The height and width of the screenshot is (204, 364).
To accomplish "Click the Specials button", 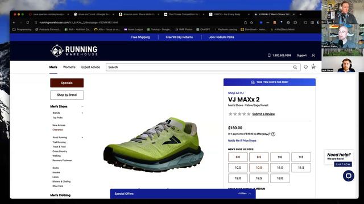I will 67,83.
